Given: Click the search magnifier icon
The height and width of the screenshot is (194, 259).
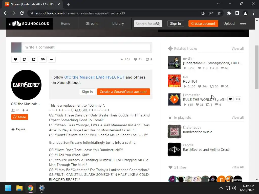Looking at the screenshot, I should pos(158,23).
